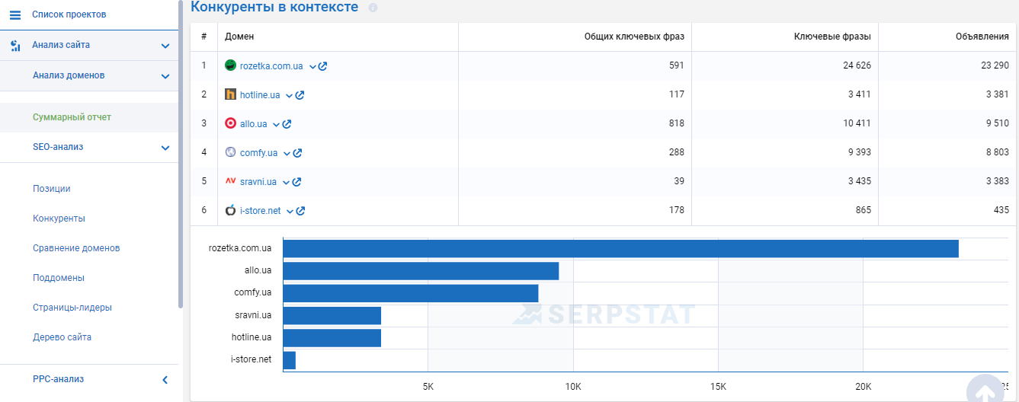Sort by Ключевые фразы column header

832,37
